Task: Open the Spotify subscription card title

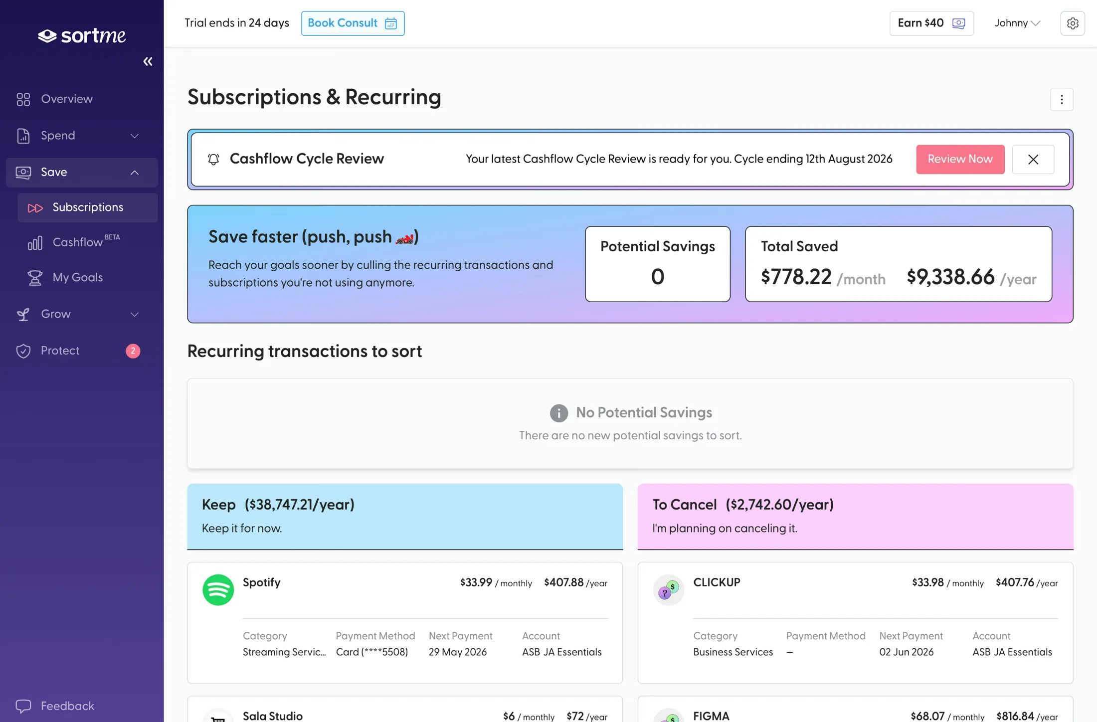Action: click(x=261, y=582)
